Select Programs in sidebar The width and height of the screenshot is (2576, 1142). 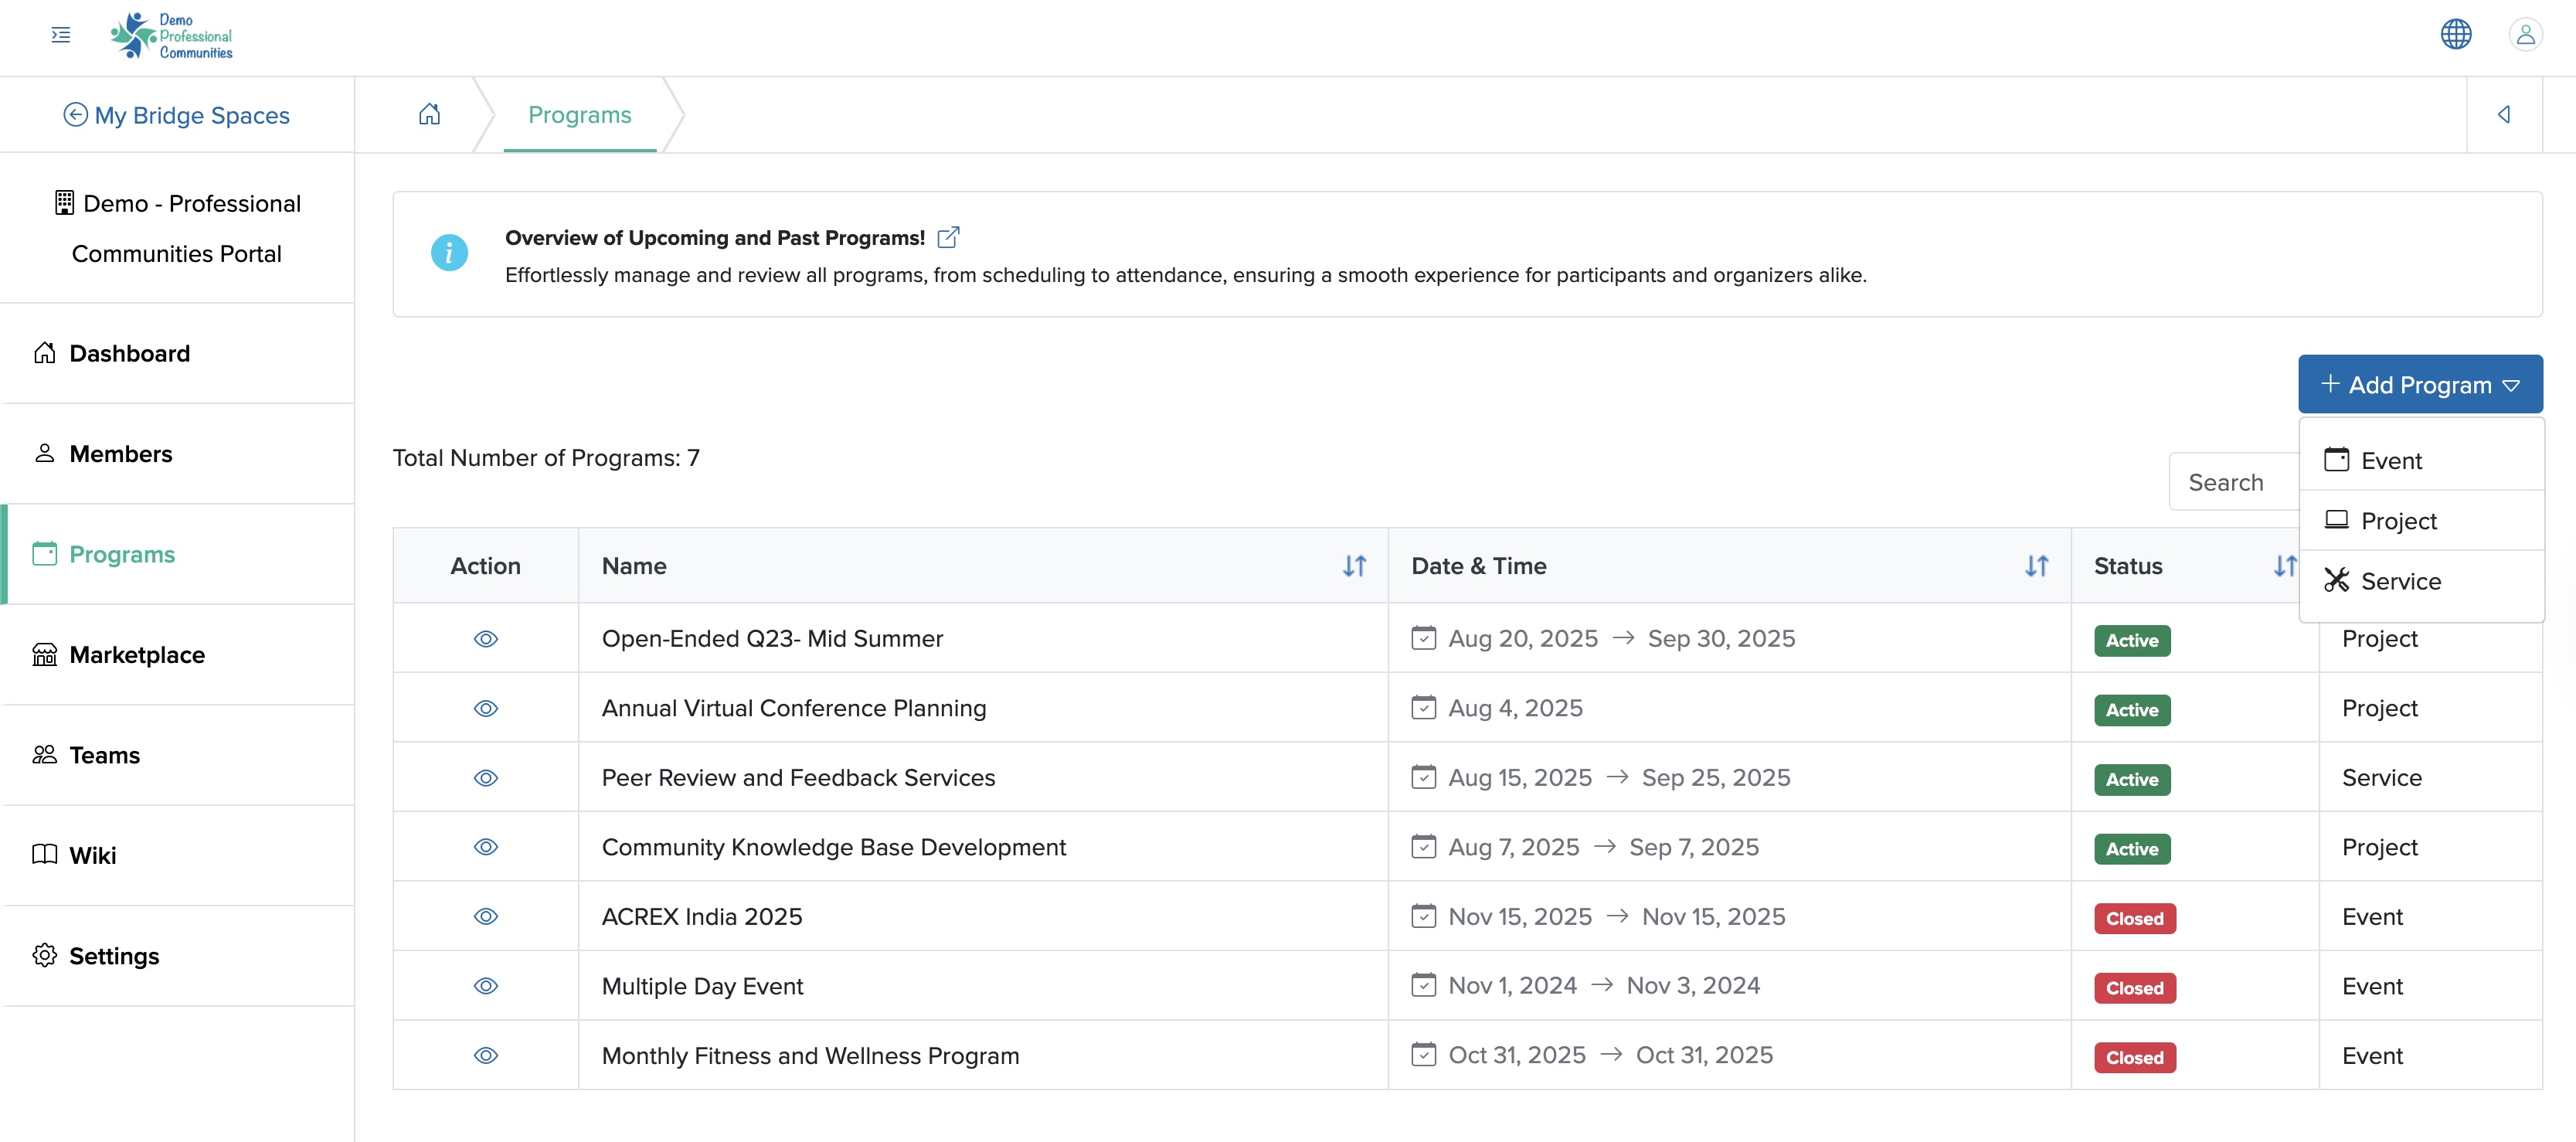click(x=178, y=554)
